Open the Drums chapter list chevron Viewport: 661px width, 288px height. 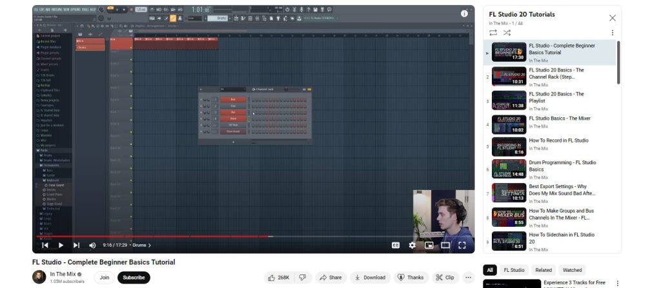coord(149,245)
